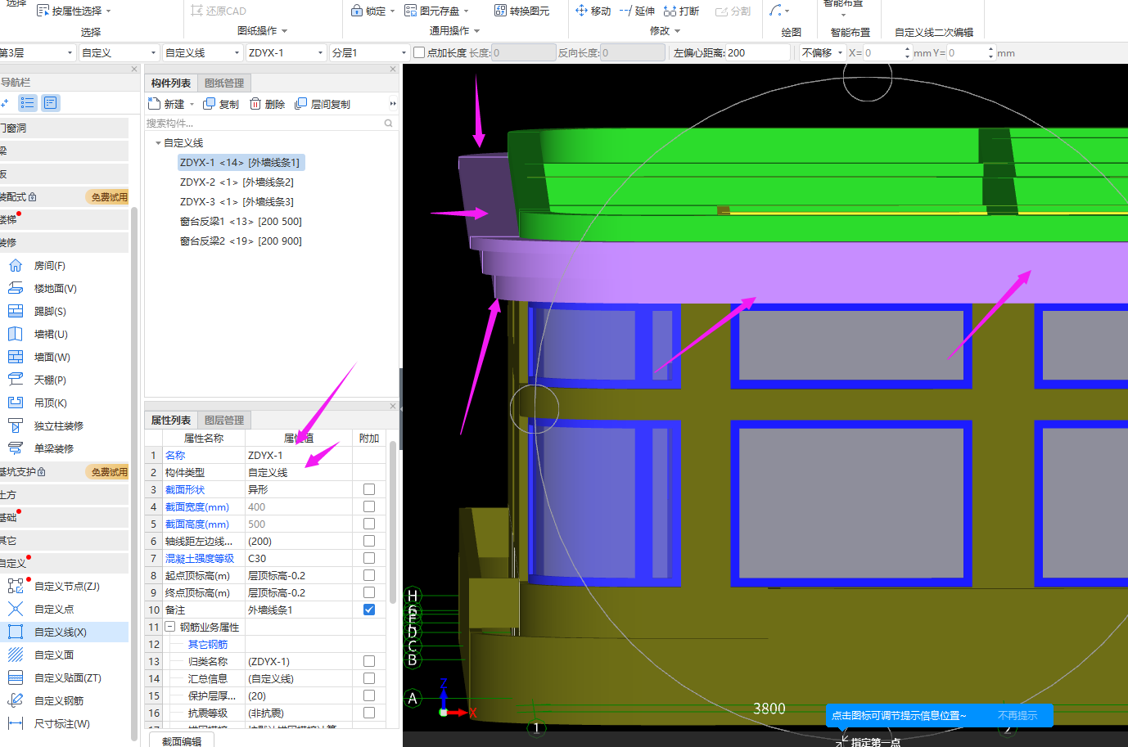Viewport: 1128px width, 747px height.
Task: Select the 墙裙(U) dado tool
Action: 51,335
